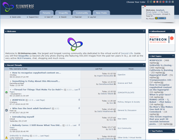179x140 pixels.
Task: Click Feed me! in navigation bar
Action: pos(78,17)
